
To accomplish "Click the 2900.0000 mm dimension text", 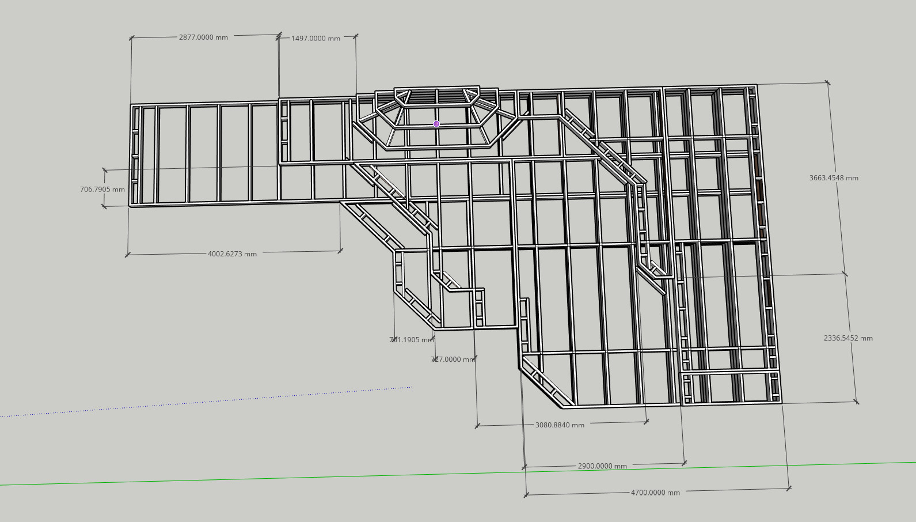I will [x=602, y=466].
